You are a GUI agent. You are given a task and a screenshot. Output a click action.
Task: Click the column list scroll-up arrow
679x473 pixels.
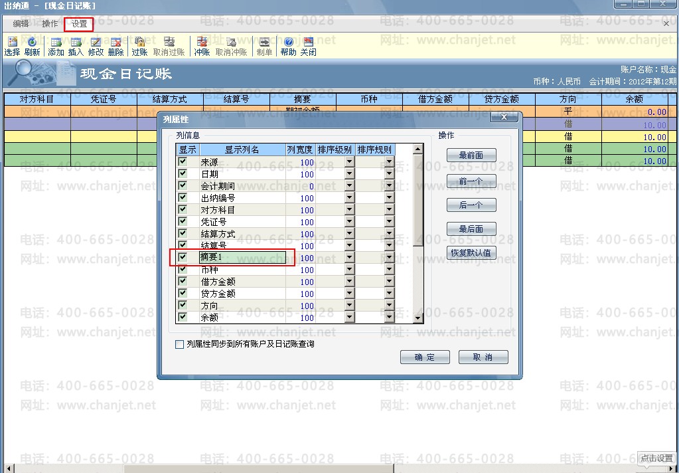point(418,149)
